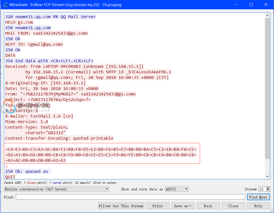Click the encoded line starting '=D2=A3=BA=D2'

[x=101, y=155]
